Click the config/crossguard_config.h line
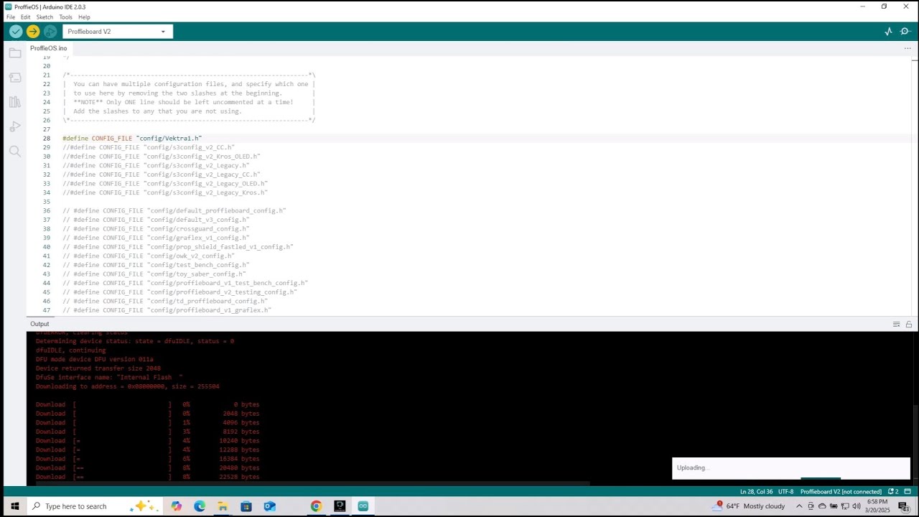This screenshot has height=517, width=919. click(156, 229)
